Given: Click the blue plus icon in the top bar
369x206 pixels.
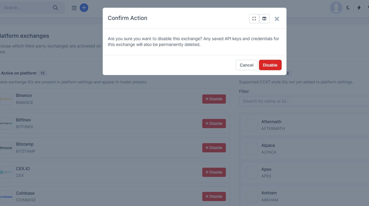Looking at the screenshot, I should [84, 8].
